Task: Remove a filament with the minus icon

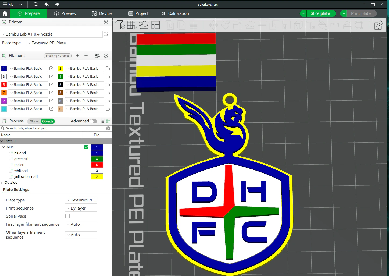Action: (86, 56)
